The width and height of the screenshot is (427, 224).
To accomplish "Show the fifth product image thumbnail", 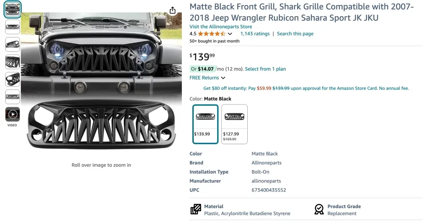I will pos(13,79).
